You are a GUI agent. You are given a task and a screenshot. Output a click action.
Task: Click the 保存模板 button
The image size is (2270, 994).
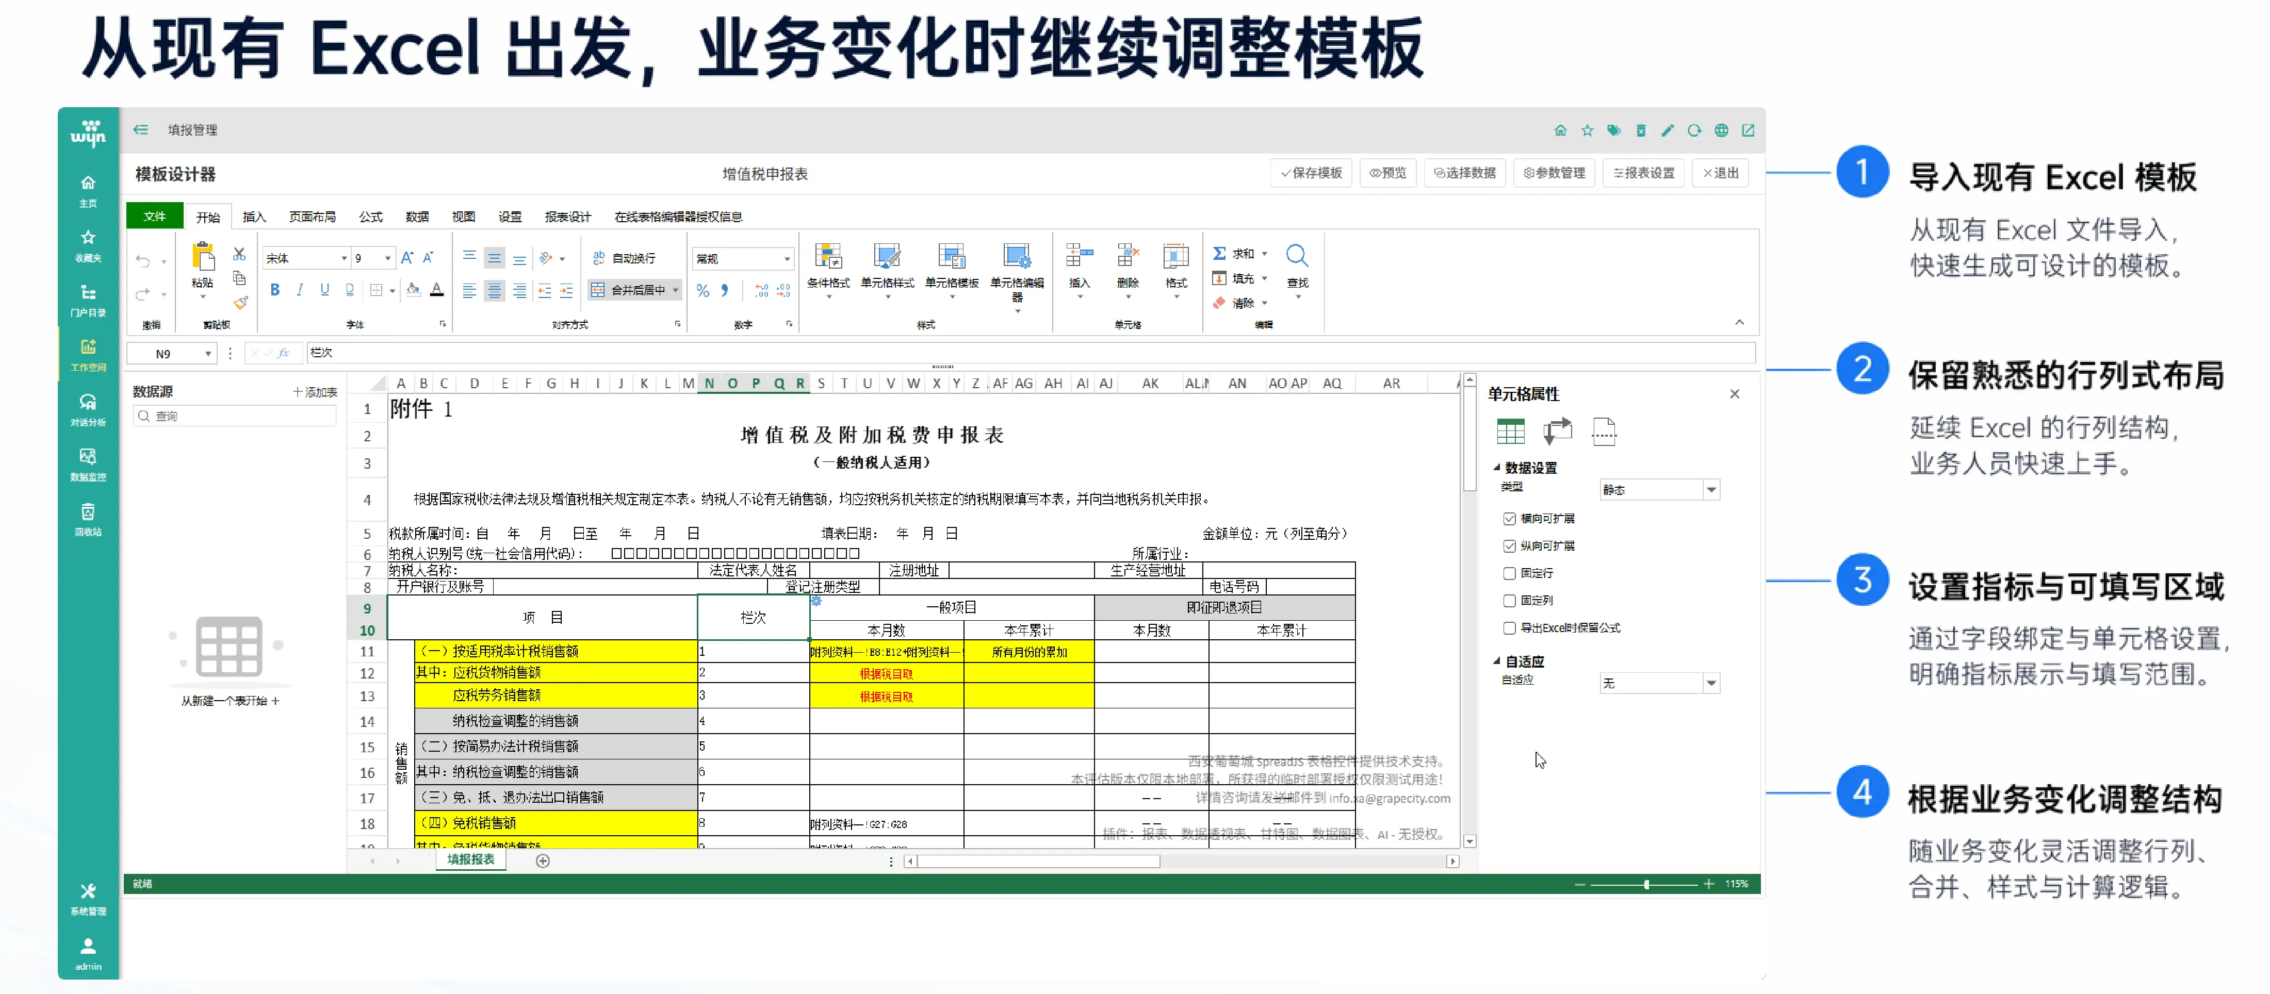click(x=1311, y=174)
